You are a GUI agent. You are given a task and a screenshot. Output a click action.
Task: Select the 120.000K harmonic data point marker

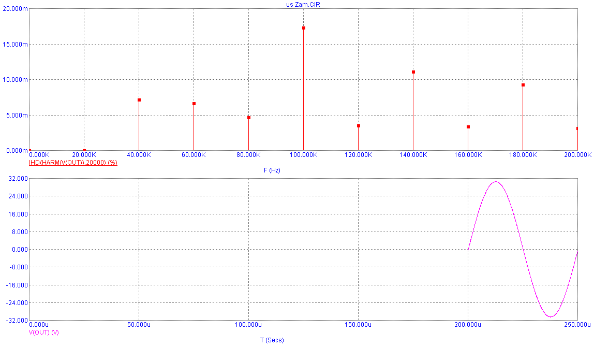pos(359,126)
